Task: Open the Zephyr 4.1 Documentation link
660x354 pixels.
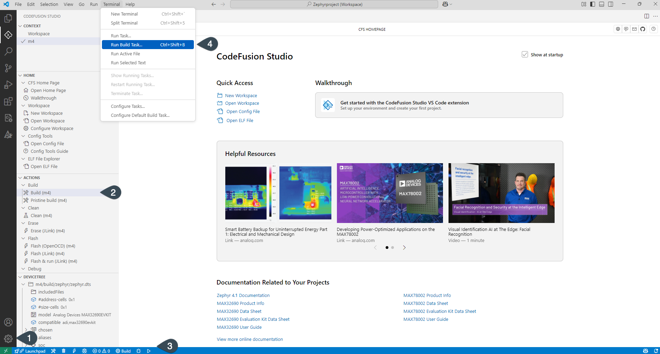Action: (x=243, y=295)
